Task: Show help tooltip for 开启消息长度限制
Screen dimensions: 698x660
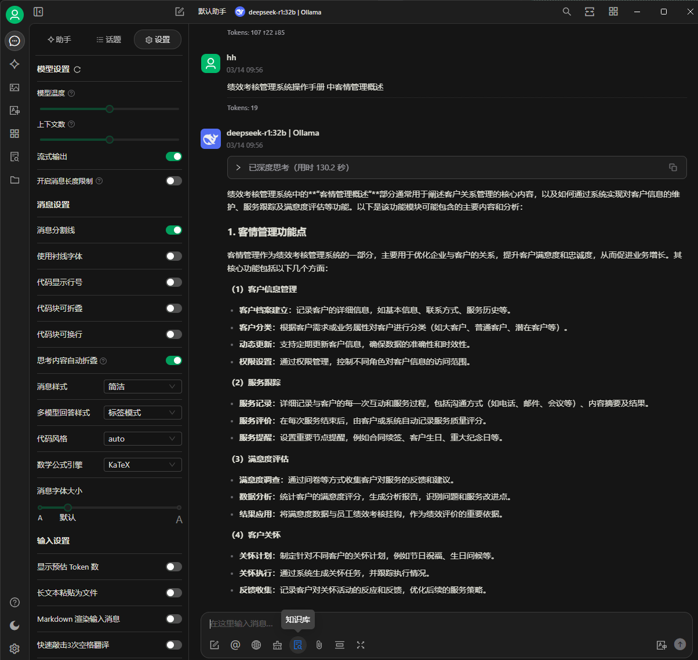Action: (99, 181)
